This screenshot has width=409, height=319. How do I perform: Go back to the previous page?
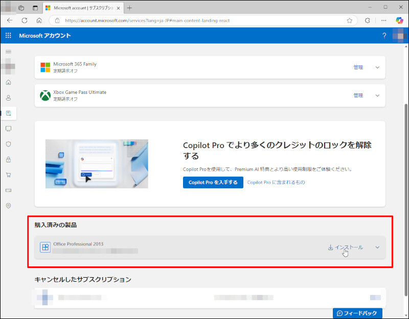[x=10, y=20]
